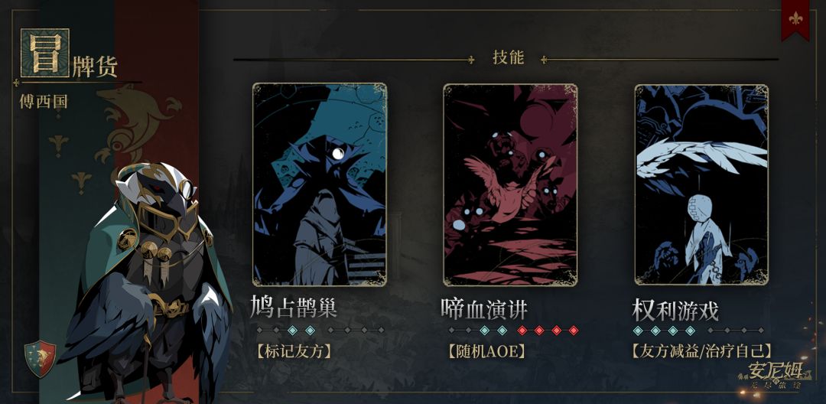Image resolution: width=826 pixels, height=404 pixels.
Task: Open the 啼血演讲 skill name label
Action: click(x=484, y=308)
